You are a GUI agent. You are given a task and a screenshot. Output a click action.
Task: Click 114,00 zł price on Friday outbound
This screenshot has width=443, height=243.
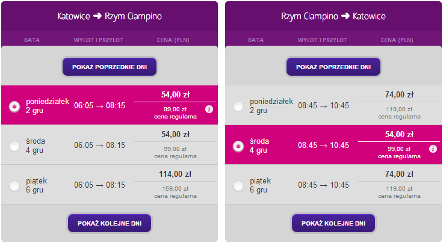point(175,174)
